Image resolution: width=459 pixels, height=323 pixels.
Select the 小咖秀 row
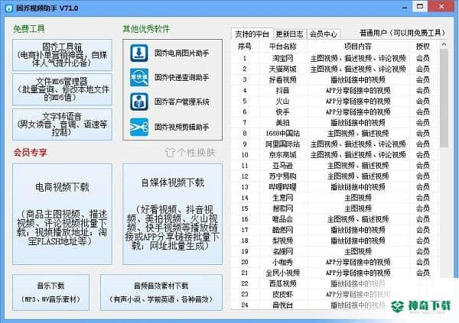335,262
